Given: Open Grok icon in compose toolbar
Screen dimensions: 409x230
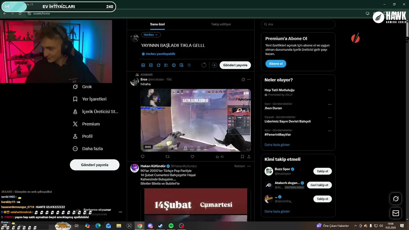Looking at the screenshot, I should (158, 65).
